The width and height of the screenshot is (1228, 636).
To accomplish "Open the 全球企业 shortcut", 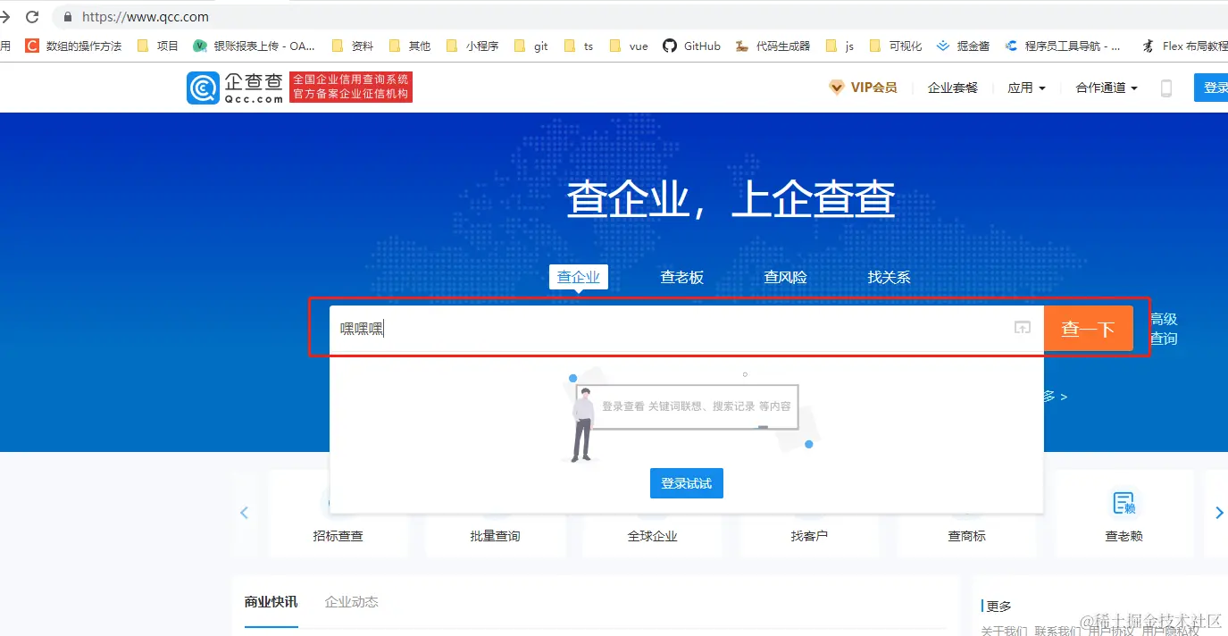I will click(653, 536).
